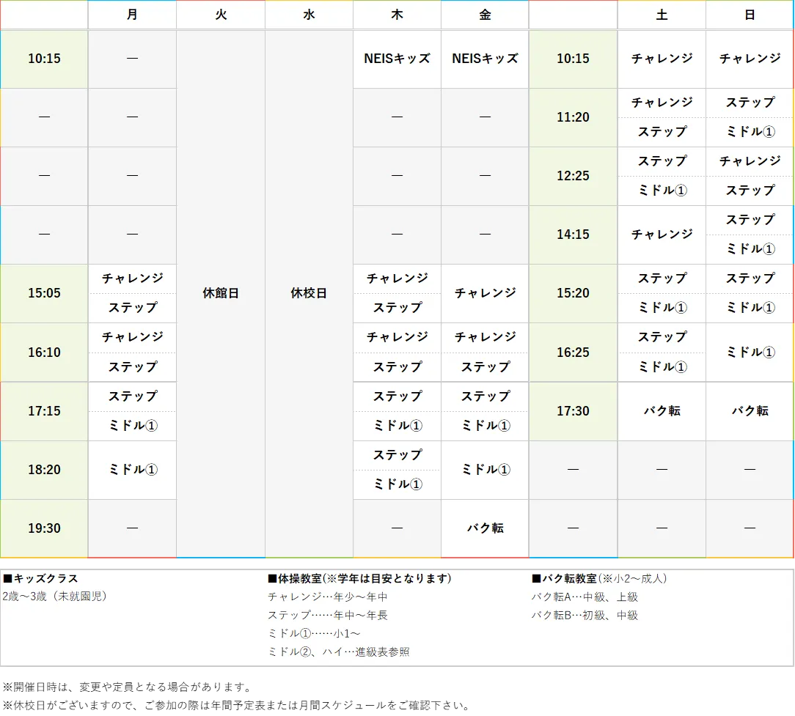
Task: Click the 休館日 cell in Tuesday column
Action: [x=221, y=293]
